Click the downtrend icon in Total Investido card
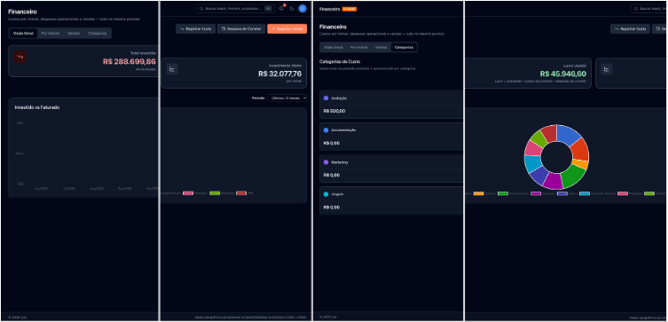 [20, 57]
